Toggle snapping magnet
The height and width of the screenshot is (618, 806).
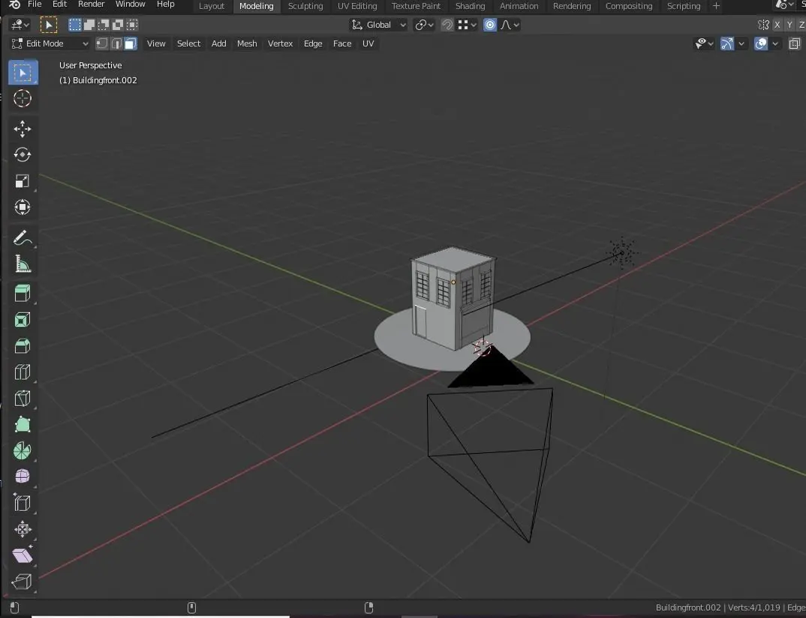[447, 25]
